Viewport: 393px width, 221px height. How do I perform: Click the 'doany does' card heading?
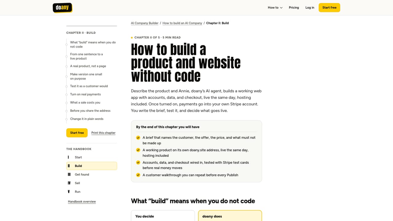[x=212, y=216]
